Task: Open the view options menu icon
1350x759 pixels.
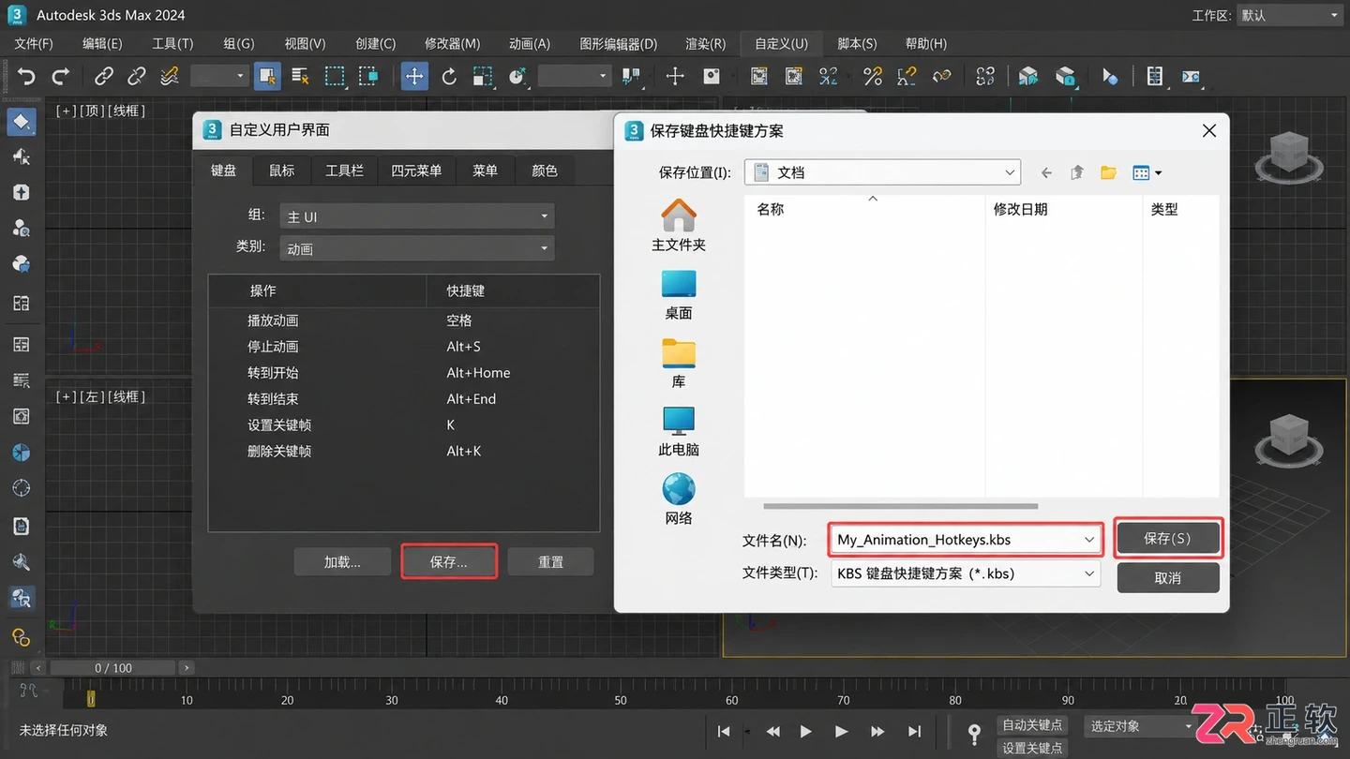Action: (x=1147, y=172)
